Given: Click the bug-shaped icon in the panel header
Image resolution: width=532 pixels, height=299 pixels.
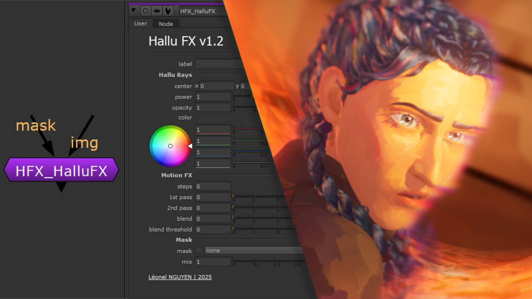Looking at the screenshot, I should click(x=157, y=11).
